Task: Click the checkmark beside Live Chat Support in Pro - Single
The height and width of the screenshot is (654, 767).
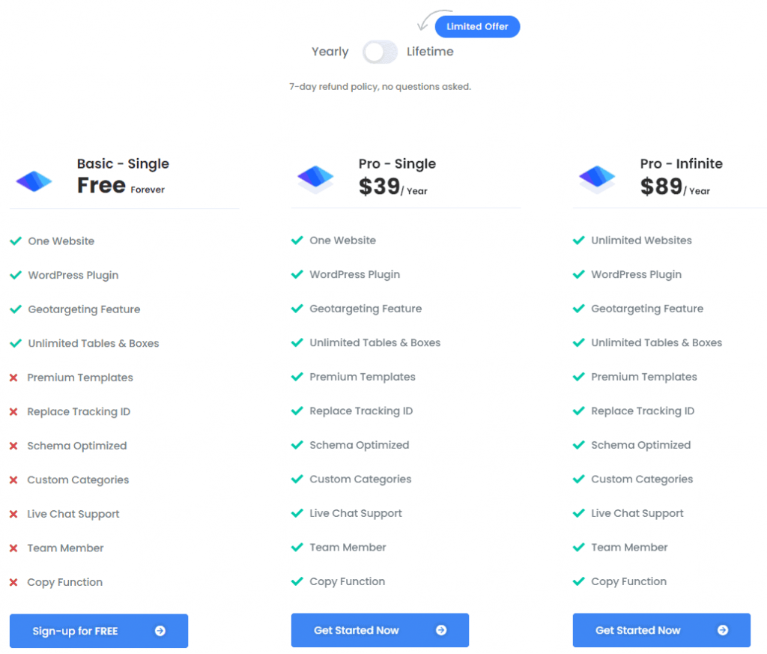Action: tap(297, 513)
